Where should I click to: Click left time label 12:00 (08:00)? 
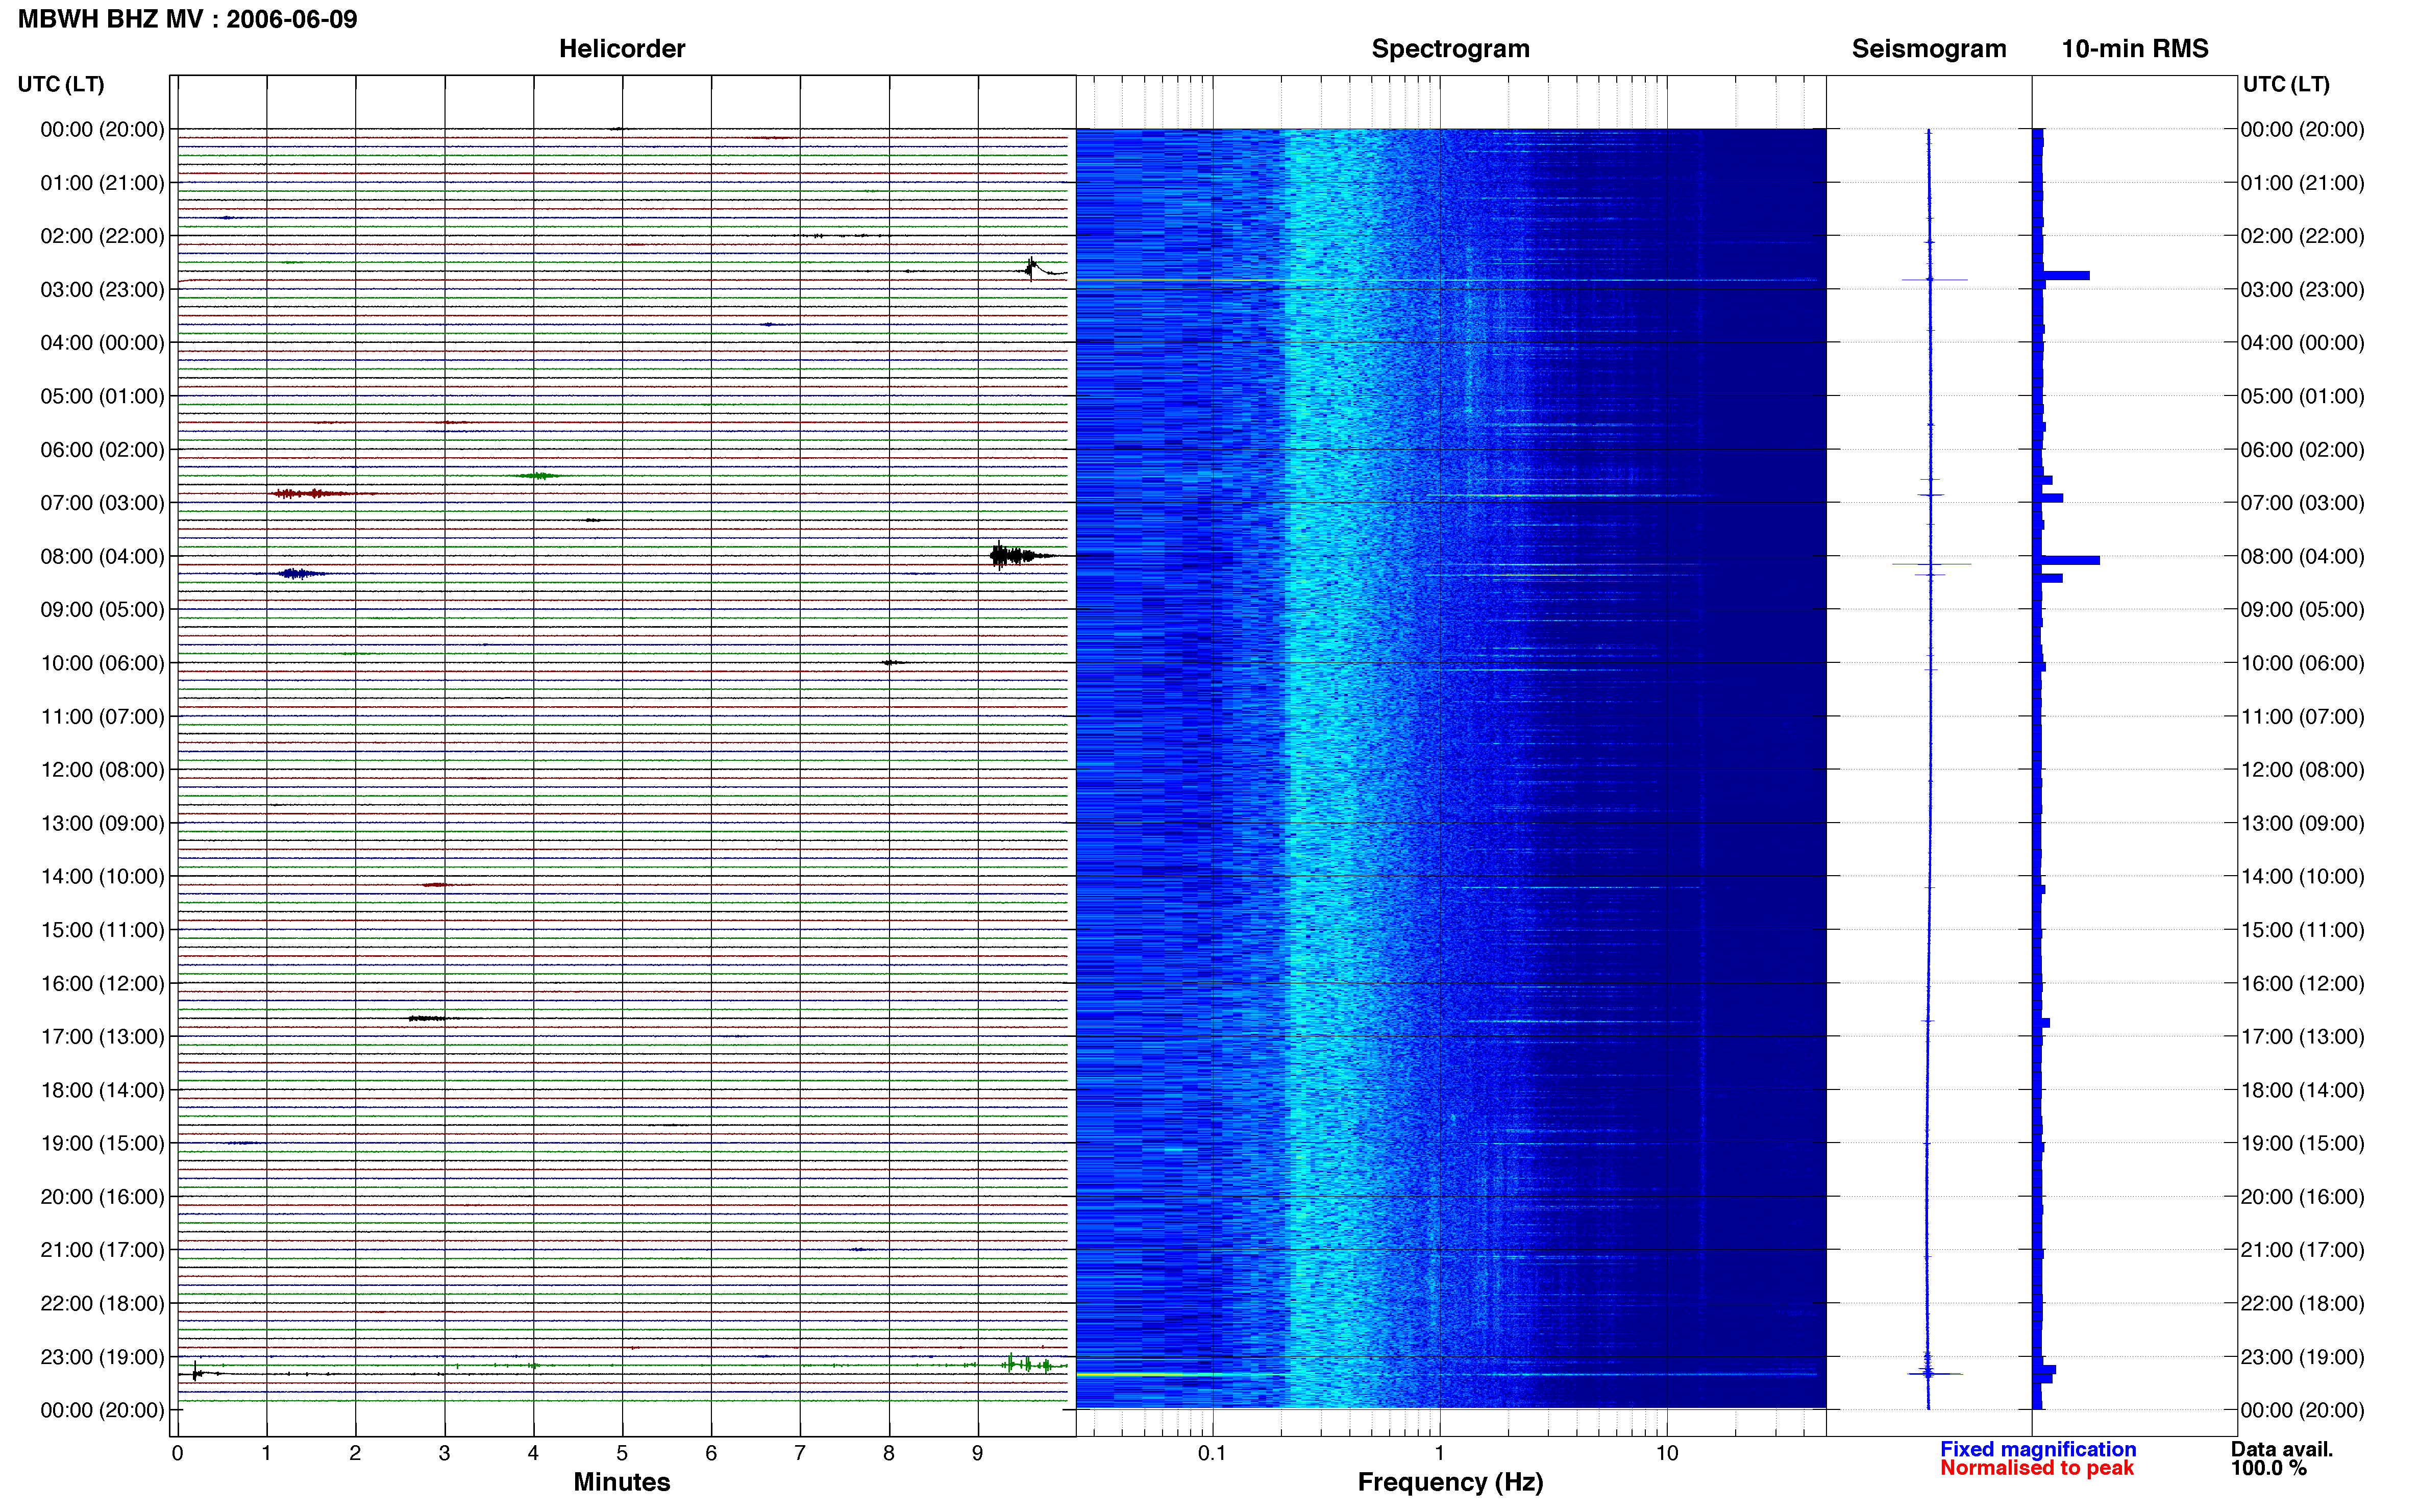(102, 770)
